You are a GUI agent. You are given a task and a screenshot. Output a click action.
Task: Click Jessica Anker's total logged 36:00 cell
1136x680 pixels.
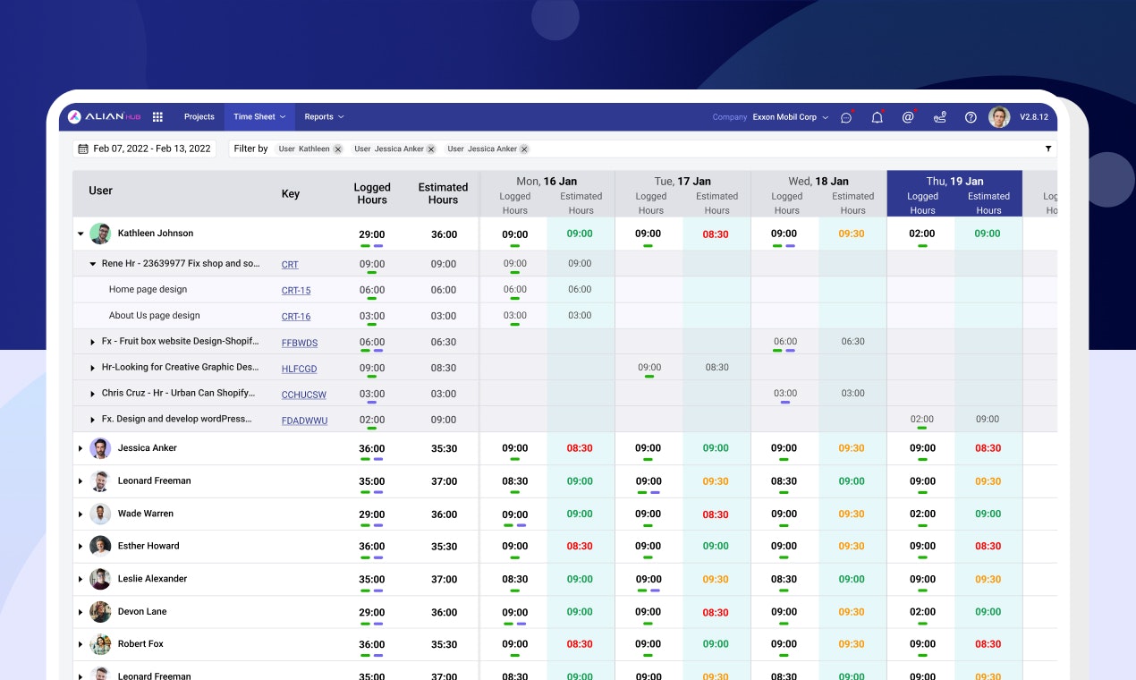pos(372,449)
